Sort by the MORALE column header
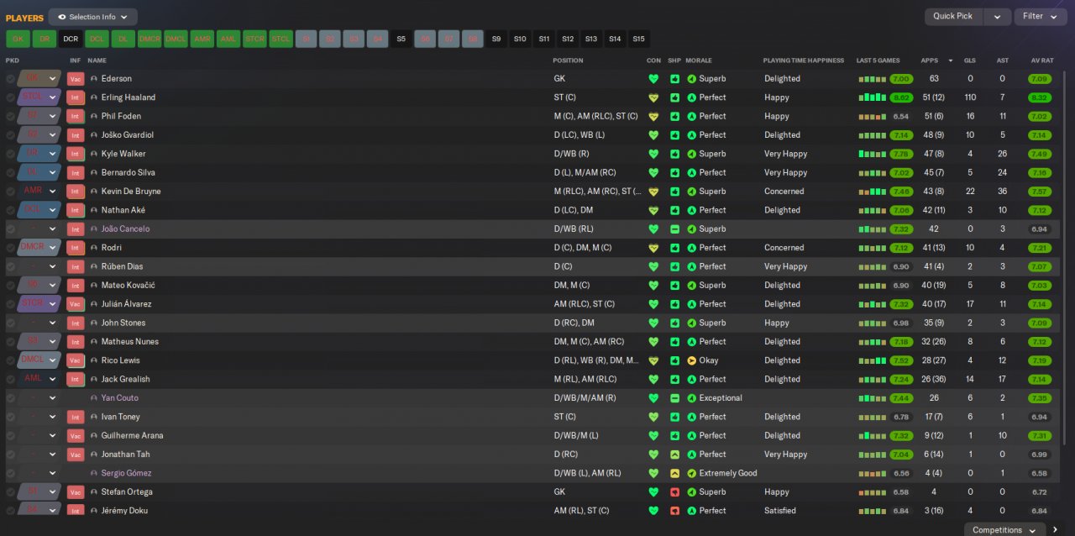The width and height of the screenshot is (1075, 536). [x=699, y=60]
